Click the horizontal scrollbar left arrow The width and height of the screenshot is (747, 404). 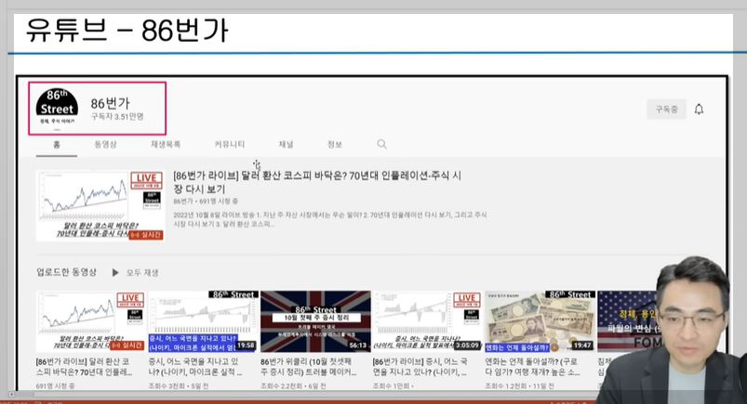tap(11, 395)
